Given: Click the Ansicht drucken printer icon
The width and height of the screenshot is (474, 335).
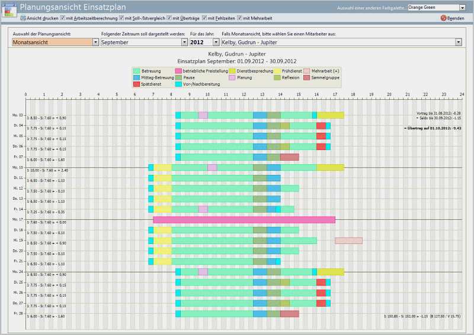Looking at the screenshot, I should 23,18.
